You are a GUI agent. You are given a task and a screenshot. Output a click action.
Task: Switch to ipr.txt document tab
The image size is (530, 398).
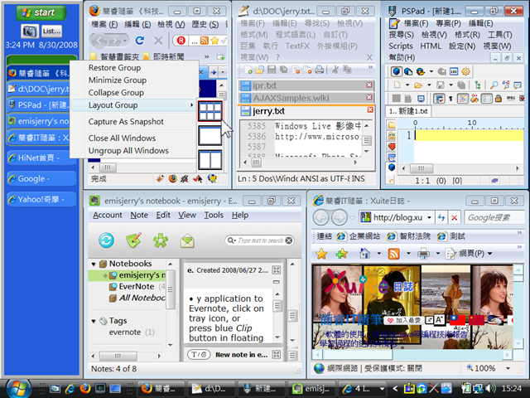[x=306, y=85]
